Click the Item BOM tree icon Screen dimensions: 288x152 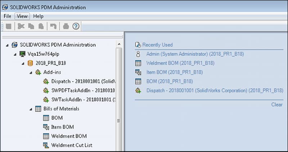46,127
